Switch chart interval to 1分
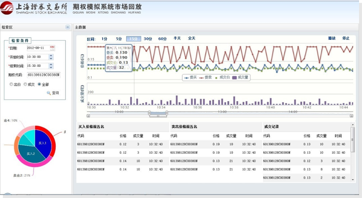The width and height of the screenshot is (362, 198). click(x=105, y=39)
